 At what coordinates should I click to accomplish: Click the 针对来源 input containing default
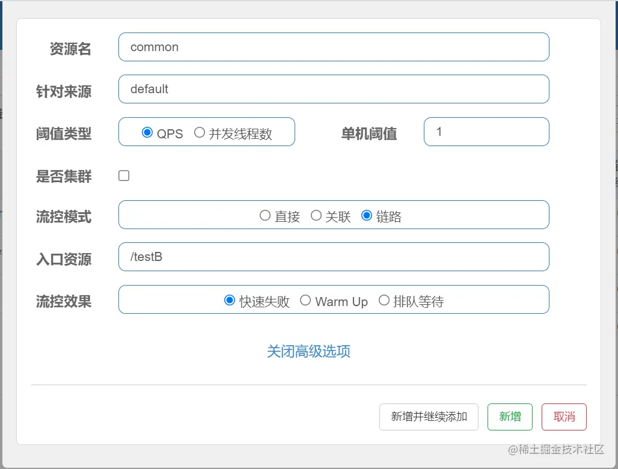pos(334,89)
